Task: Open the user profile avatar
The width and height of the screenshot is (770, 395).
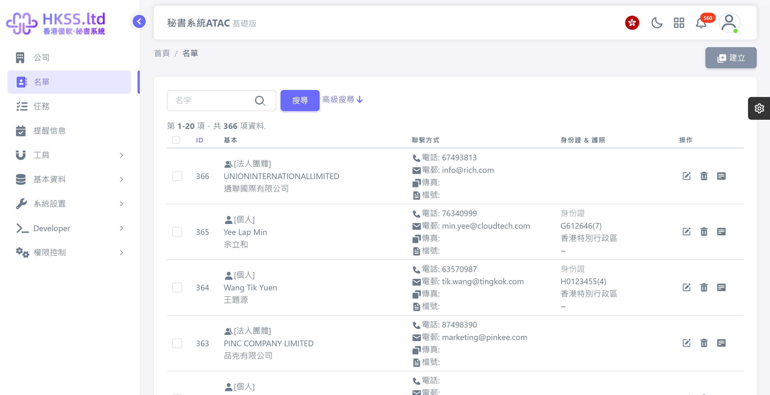Action: (x=729, y=23)
